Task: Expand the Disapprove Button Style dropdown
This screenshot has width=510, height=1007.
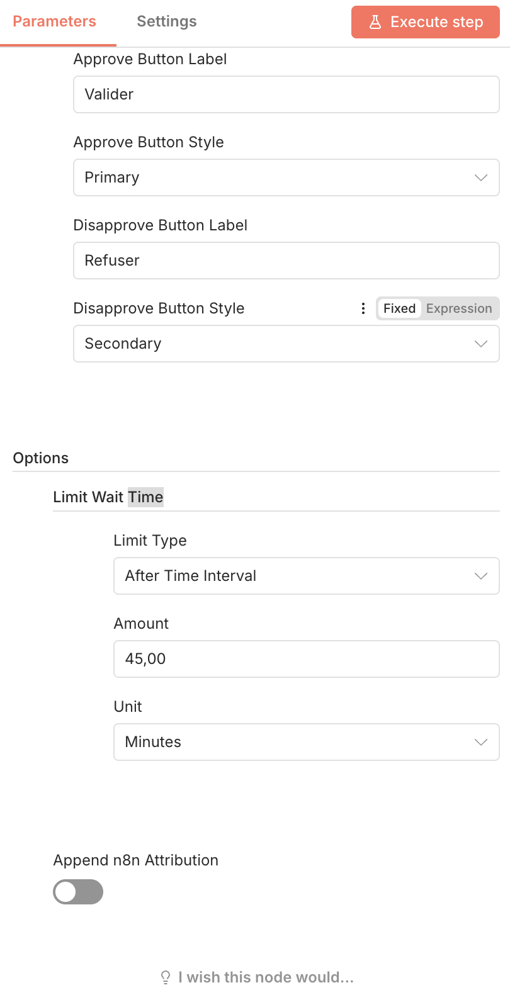Action: [286, 344]
